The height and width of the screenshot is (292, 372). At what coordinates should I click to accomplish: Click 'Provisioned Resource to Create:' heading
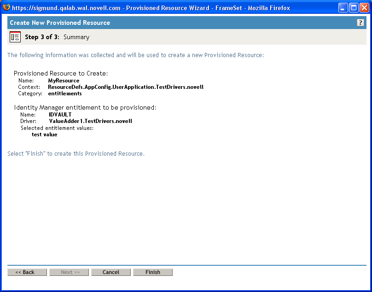pyautogui.click(x=61, y=73)
